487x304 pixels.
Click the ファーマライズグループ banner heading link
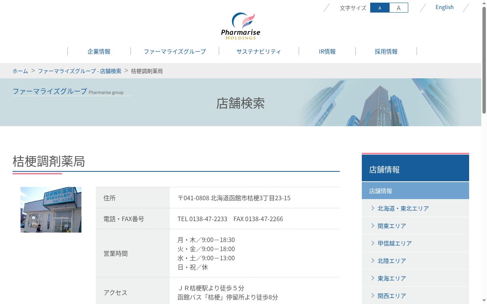coord(50,91)
